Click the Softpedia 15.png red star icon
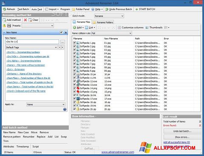The image size is (204, 156). coord(78,92)
